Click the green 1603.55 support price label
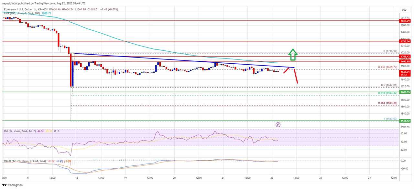This screenshot has width=414, height=189. [x=405, y=92]
